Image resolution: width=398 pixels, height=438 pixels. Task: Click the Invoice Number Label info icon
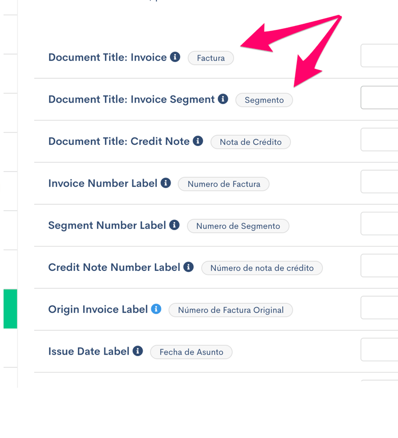[x=164, y=182]
